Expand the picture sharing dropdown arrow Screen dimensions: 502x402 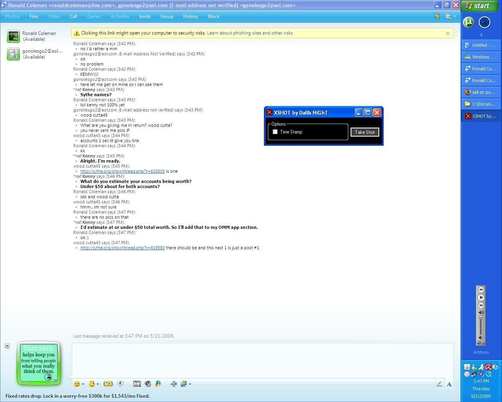[190, 384]
